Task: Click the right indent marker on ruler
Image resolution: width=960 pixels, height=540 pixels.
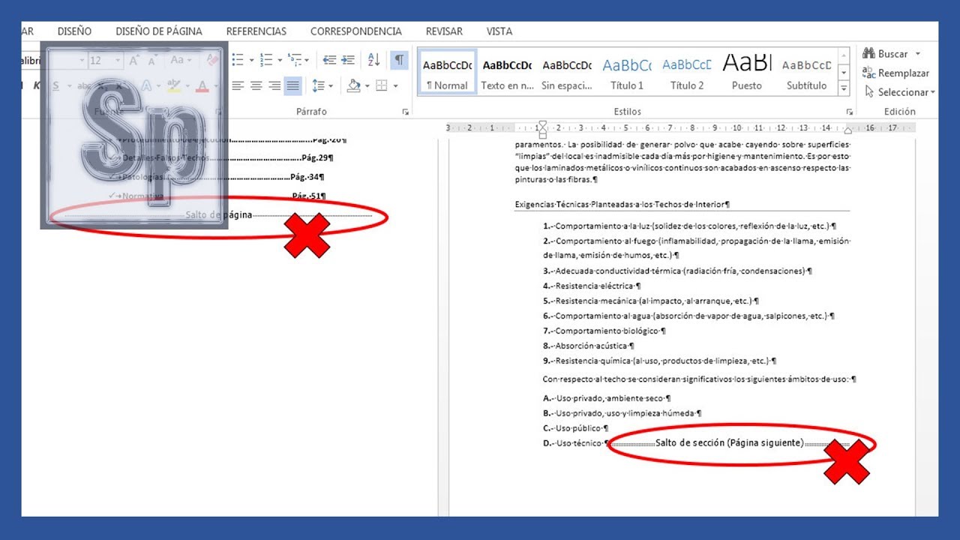Action: (848, 130)
